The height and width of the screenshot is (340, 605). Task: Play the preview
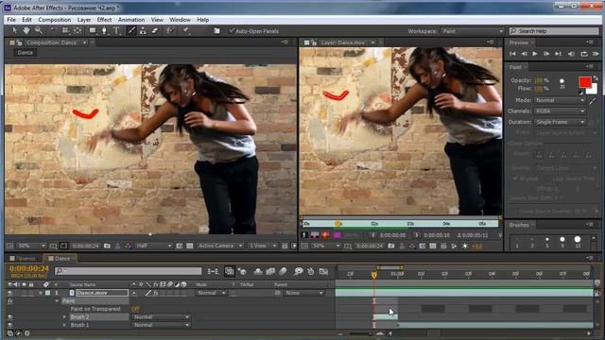coord(535,54)
